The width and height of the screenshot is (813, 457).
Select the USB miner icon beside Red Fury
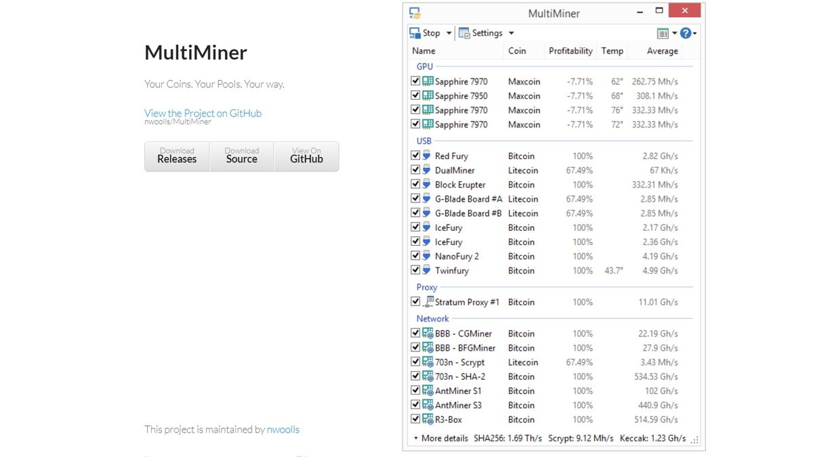[426, 156]
